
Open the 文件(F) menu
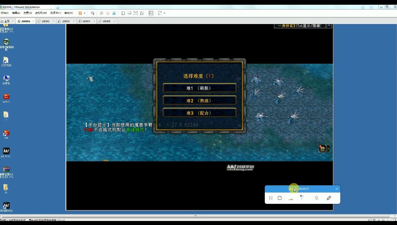[4, 13]
